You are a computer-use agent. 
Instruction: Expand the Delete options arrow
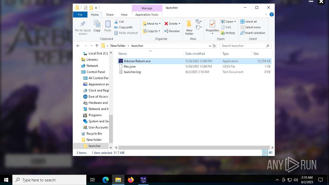point(179,24)
